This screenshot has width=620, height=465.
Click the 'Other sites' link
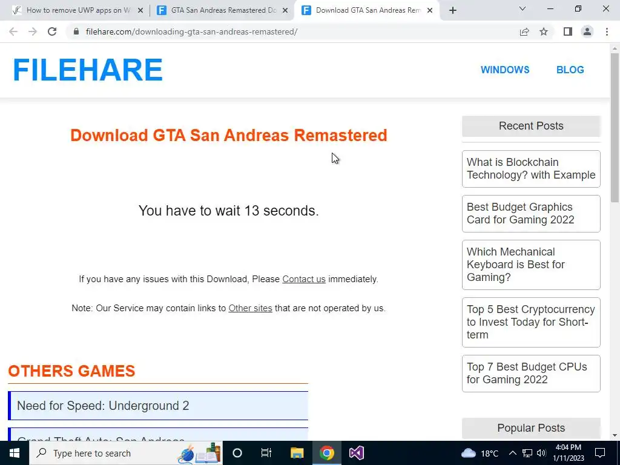(250, 308)
